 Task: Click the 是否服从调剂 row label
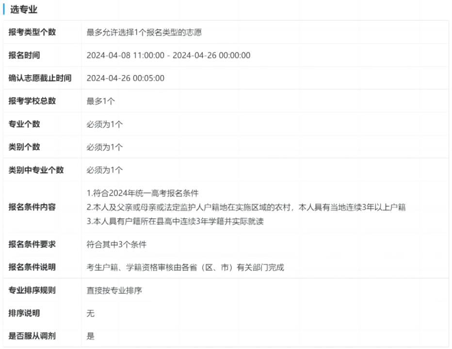pos(32,336)
